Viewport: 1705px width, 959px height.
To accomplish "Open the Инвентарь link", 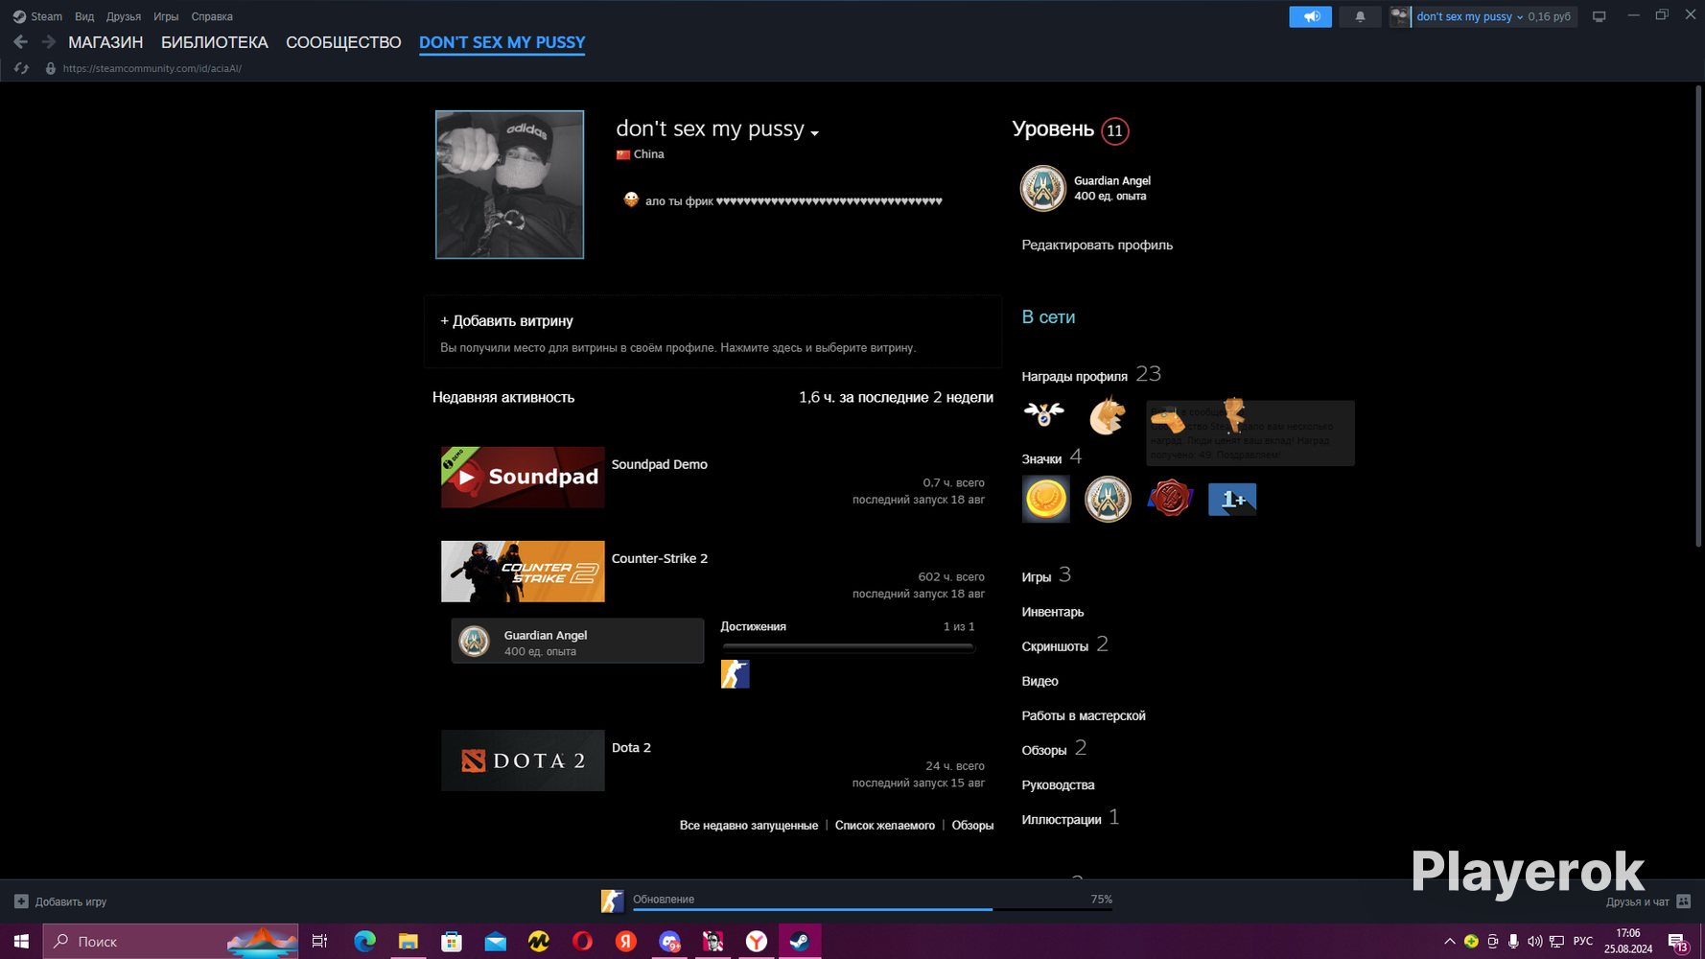I will (x=1053, y=612).
